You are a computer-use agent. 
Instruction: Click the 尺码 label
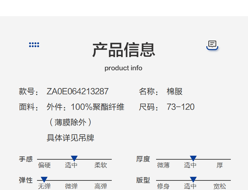tap(148, 107)
